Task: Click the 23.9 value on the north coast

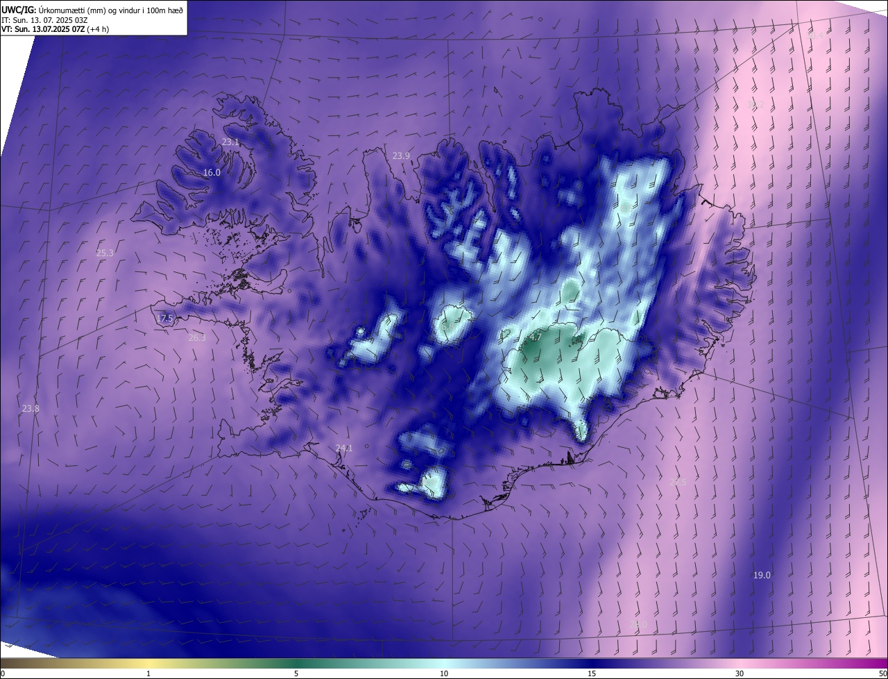Action: 401,156
